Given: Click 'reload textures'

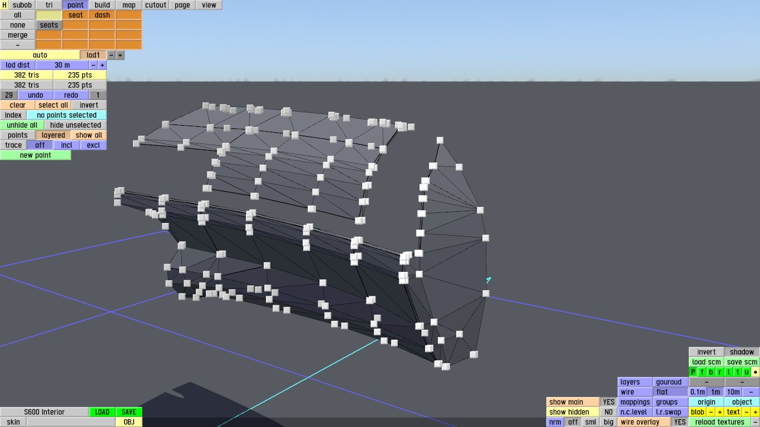Looking at the screenshot, I should 720,422.
